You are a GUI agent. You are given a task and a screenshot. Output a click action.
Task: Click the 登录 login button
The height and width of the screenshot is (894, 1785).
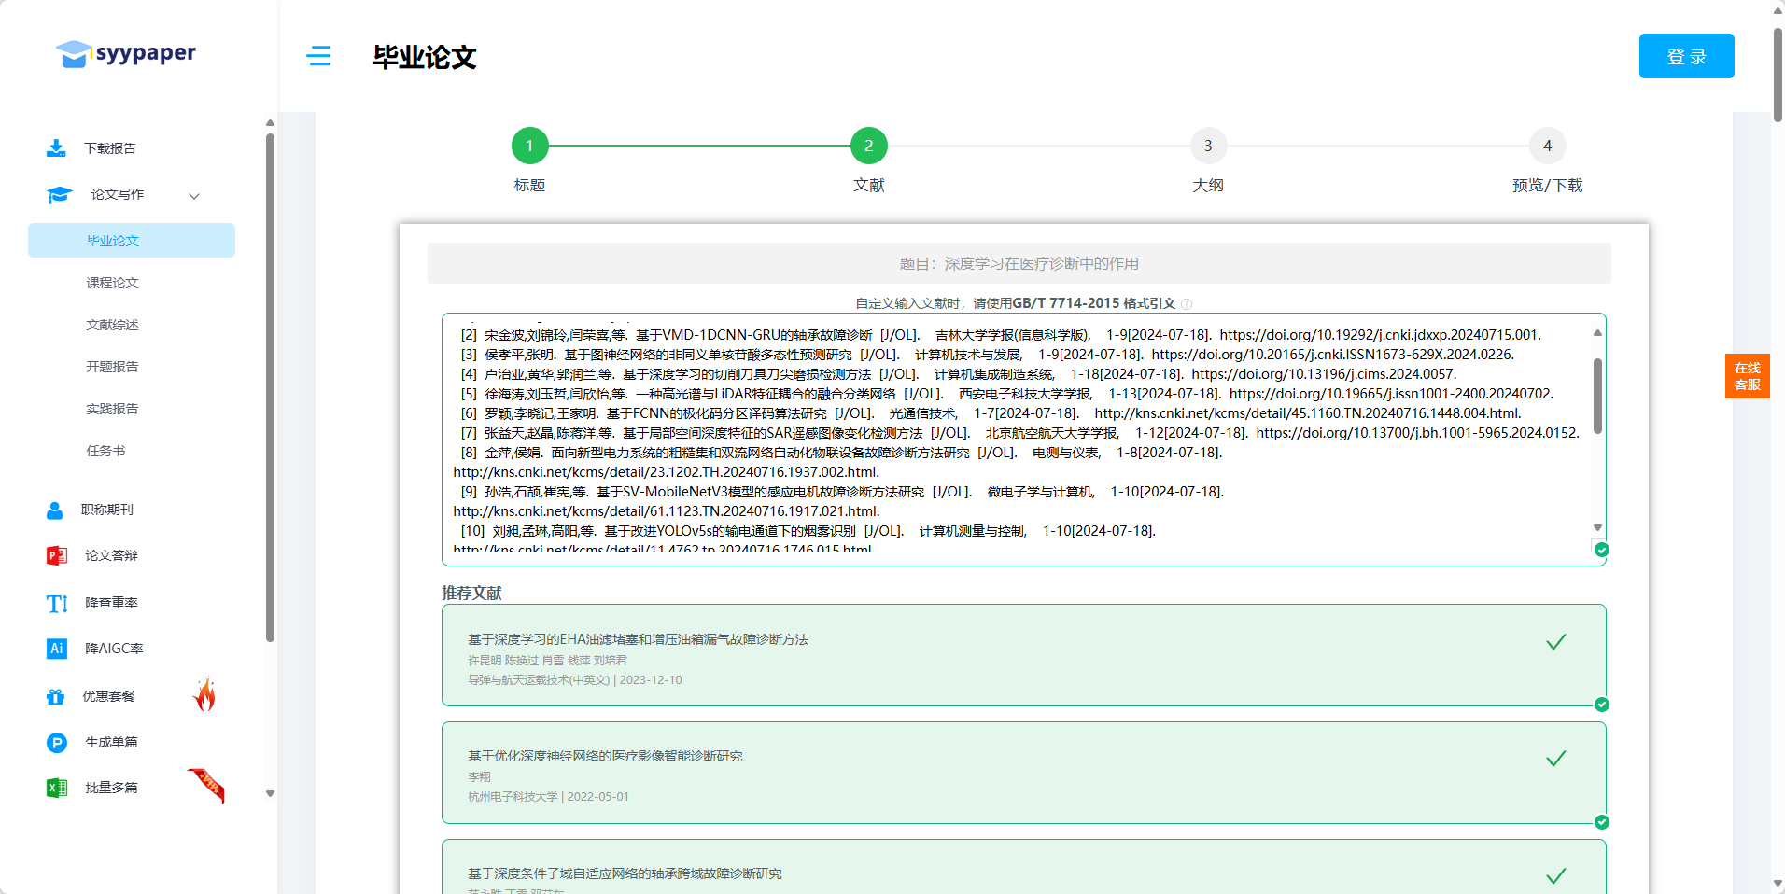(x=1686, y=56)
